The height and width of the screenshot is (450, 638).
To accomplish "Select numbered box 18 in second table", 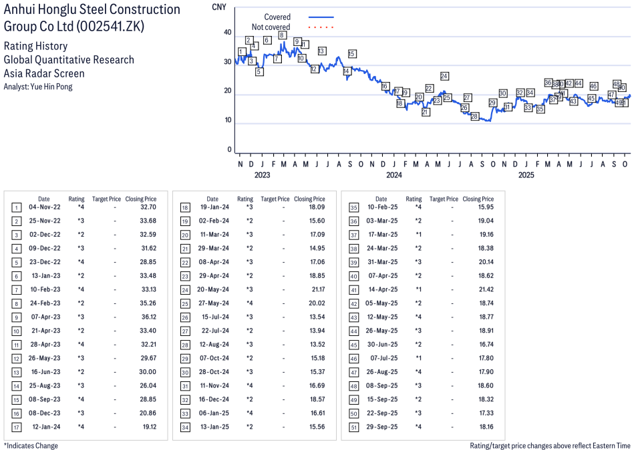I will [185, 207].
